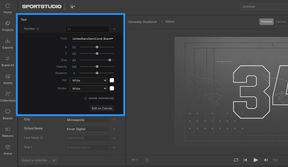Open the Arena sidebar section
Image resolution: width=288 pixels, height=167 pixels.
point(8,150)
